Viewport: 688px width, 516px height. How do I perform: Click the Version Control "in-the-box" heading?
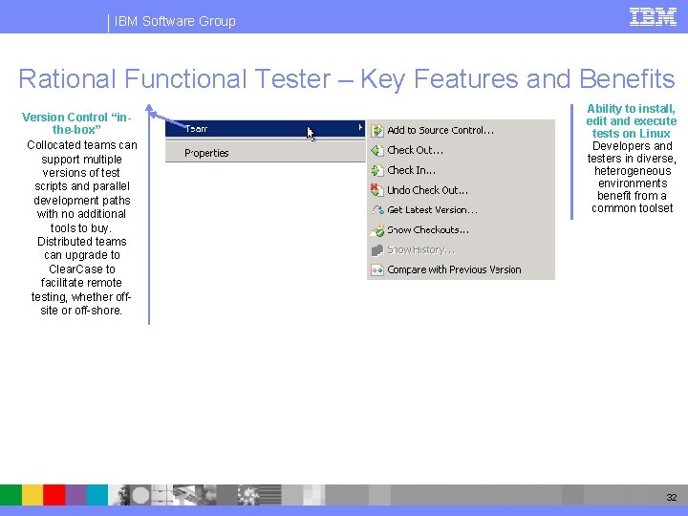(76, 123)
